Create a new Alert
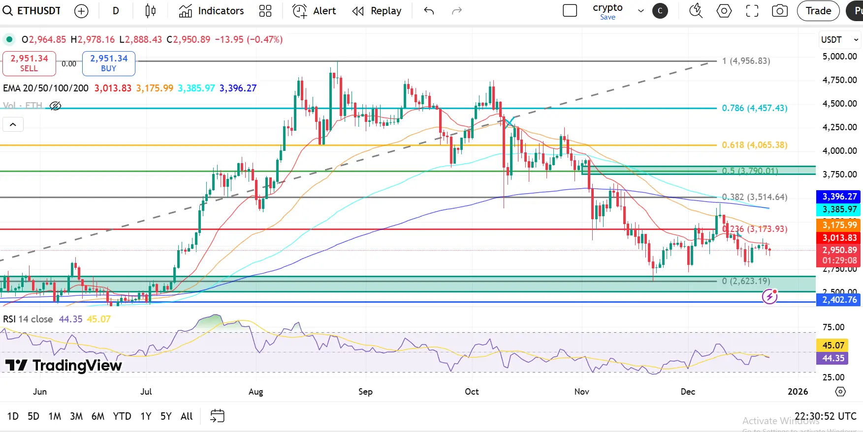Screen dimensions: 863x432 [314, 11]
